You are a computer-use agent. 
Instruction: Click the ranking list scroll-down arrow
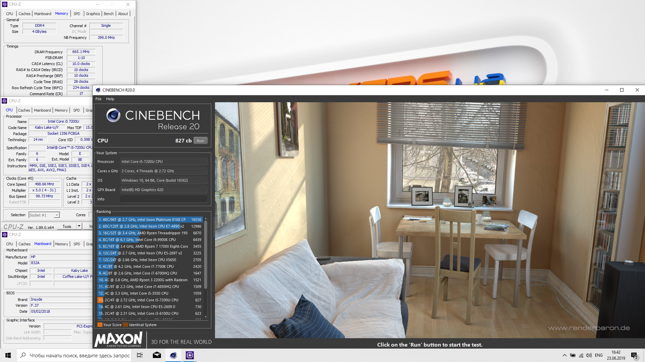[205, 317]
